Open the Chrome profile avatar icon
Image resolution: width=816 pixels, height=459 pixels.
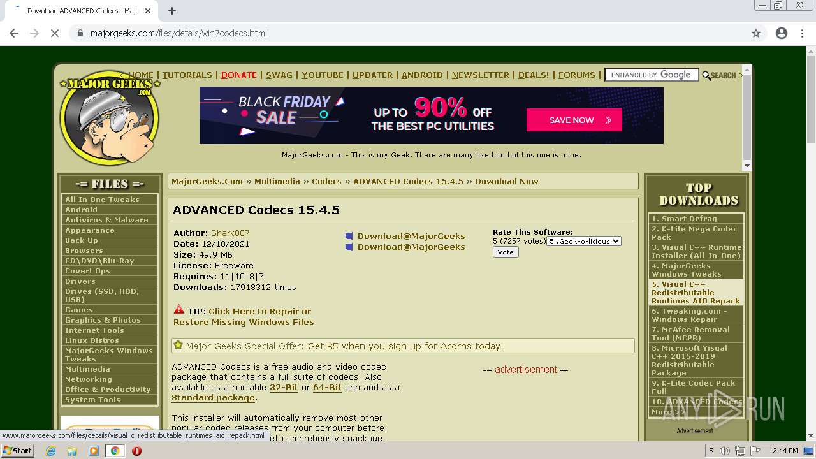782,33
